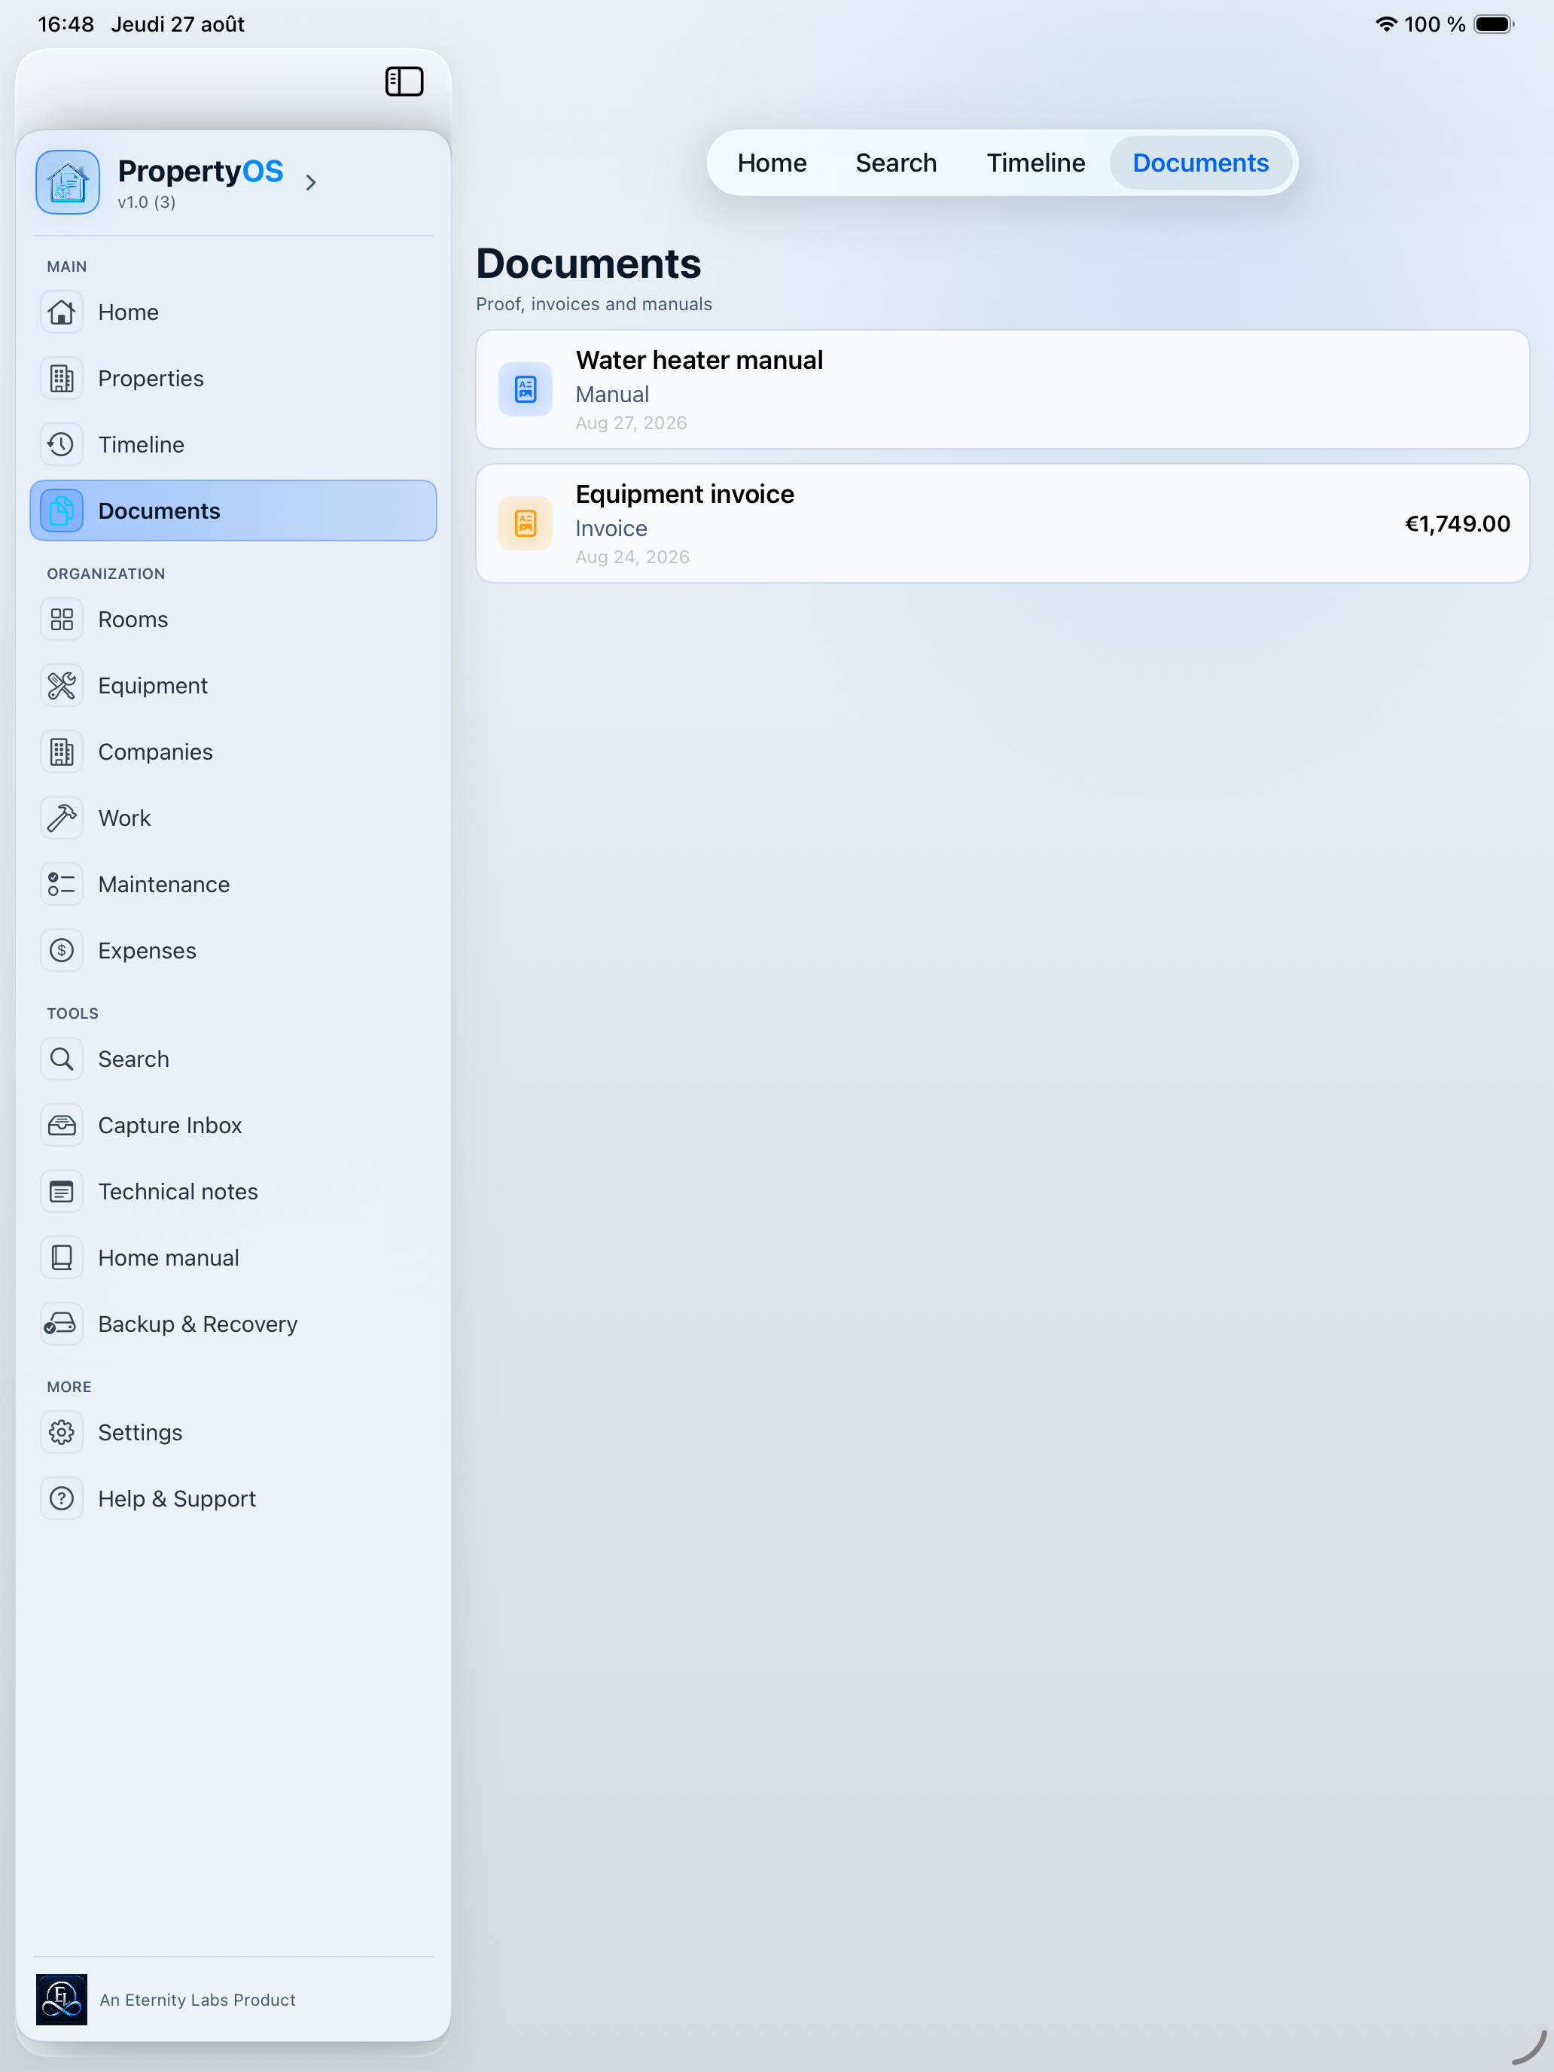
Task: Expand the PropertyOS chevron arrow
Action: (x=311, y=183)
